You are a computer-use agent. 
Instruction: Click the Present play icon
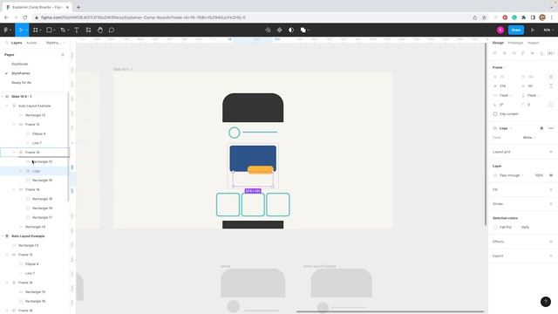[x=533, y=30]
